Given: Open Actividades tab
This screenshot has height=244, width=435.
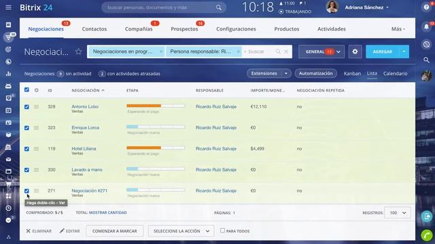Looking at the screenshot, I should (332, 28).
